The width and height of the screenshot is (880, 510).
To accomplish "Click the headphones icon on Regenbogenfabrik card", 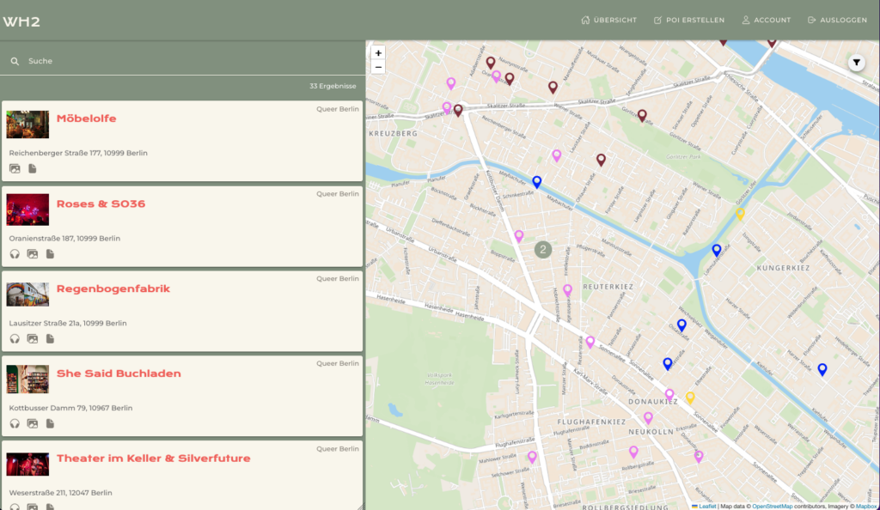I will click(15, 339).
